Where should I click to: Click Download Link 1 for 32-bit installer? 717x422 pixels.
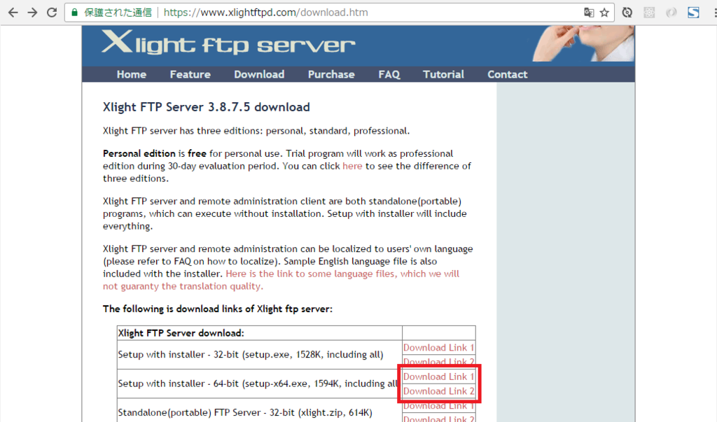[x=438, y=348]
